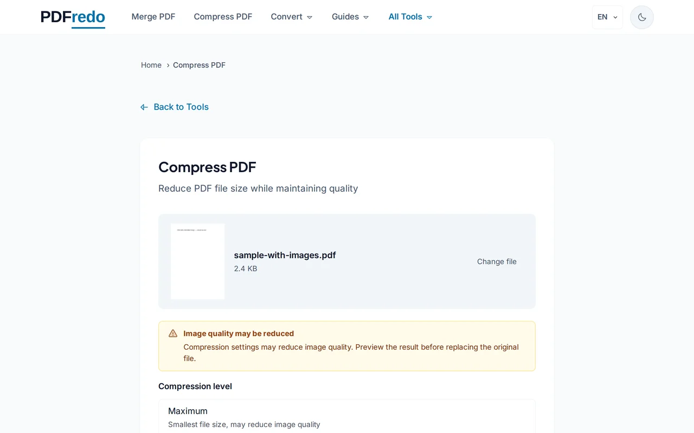694x433 pixels.
Task: Click the chevron separator in the breadcrumb
Action: 168,65
